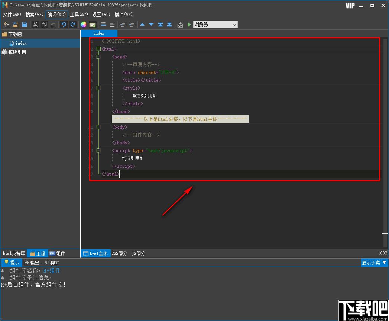
Task: Click the CSS insert icon in toolbar
Action: 92,25
